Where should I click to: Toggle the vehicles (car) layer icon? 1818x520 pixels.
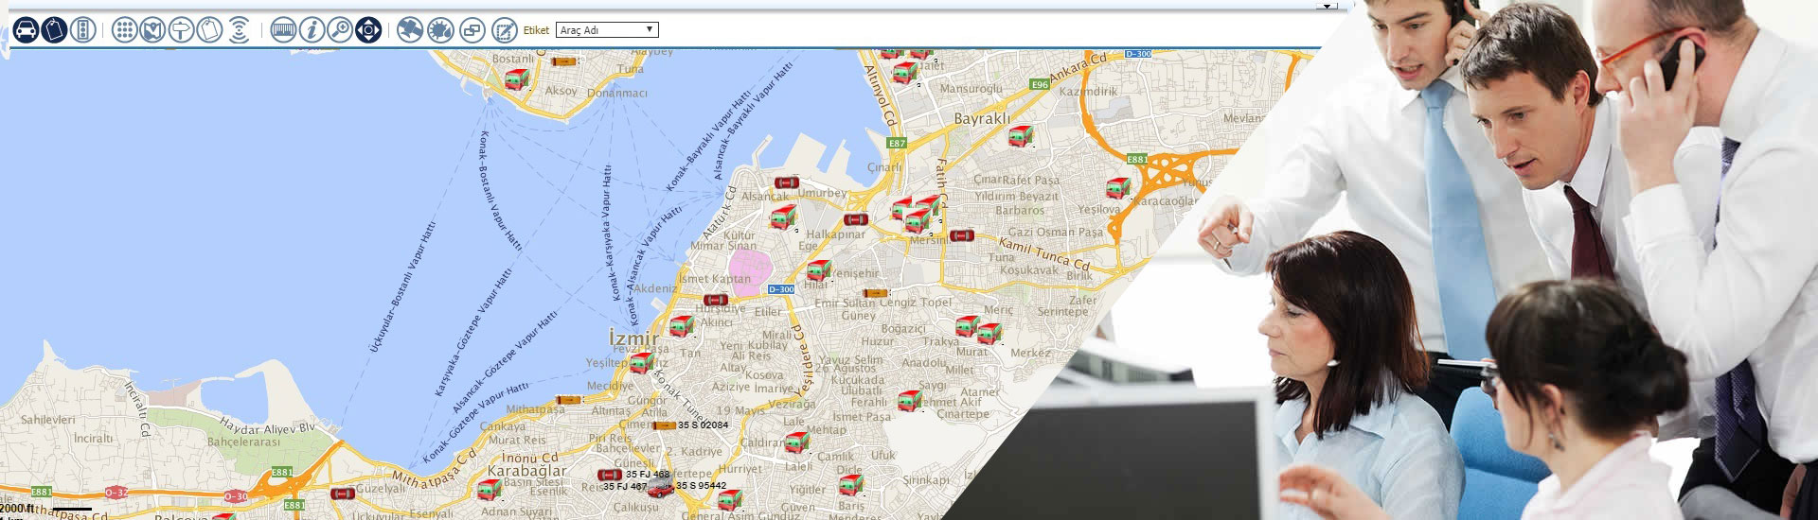(27, 30)
